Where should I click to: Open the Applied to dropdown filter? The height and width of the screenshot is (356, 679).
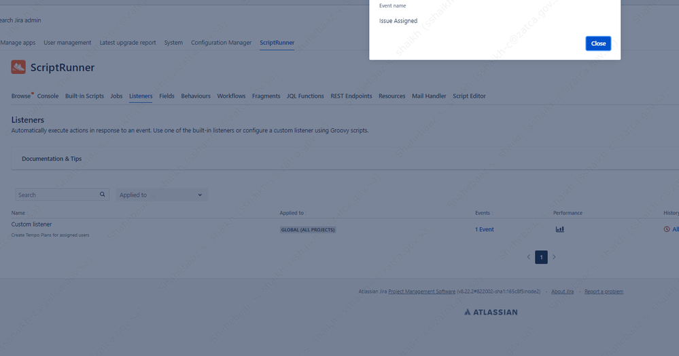coord(162,195)
